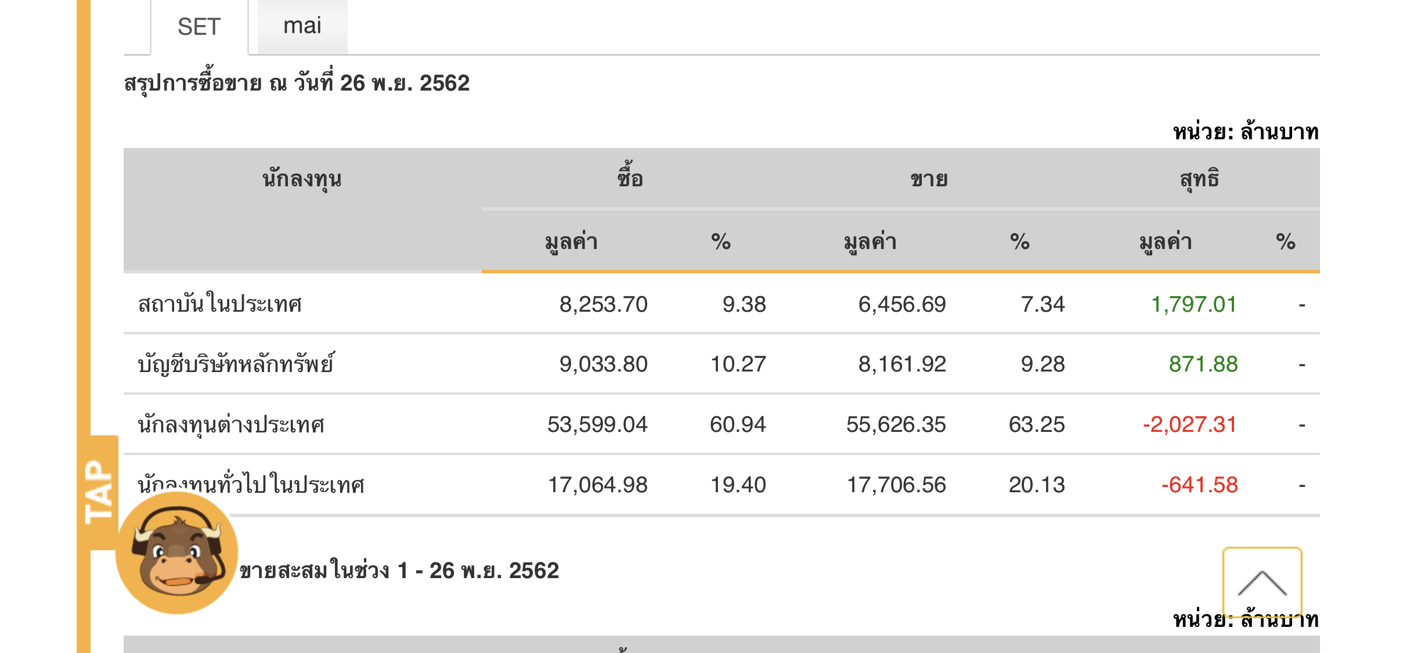Image resolution: width=1414 pixels, height=653 pixels.
Task: Switch to the SET tab
Action: coord(199,27)
